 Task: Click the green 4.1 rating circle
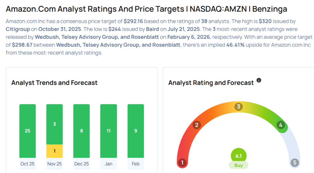click(x=238, y=156)
